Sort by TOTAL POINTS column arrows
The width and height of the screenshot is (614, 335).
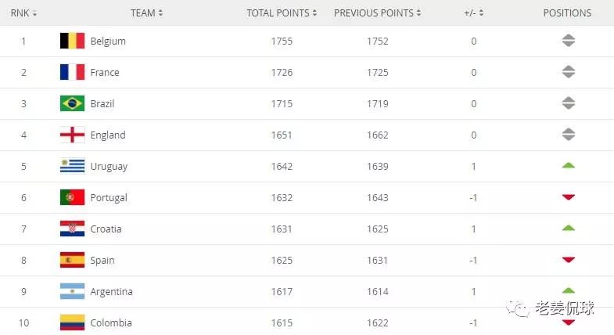[x=314, y=13]
